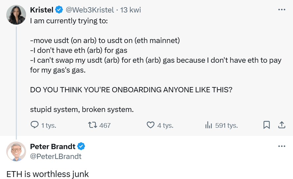Open Kristel's profile picture
Viewport: 293px width, 179px height.
(x=16, y=15)
